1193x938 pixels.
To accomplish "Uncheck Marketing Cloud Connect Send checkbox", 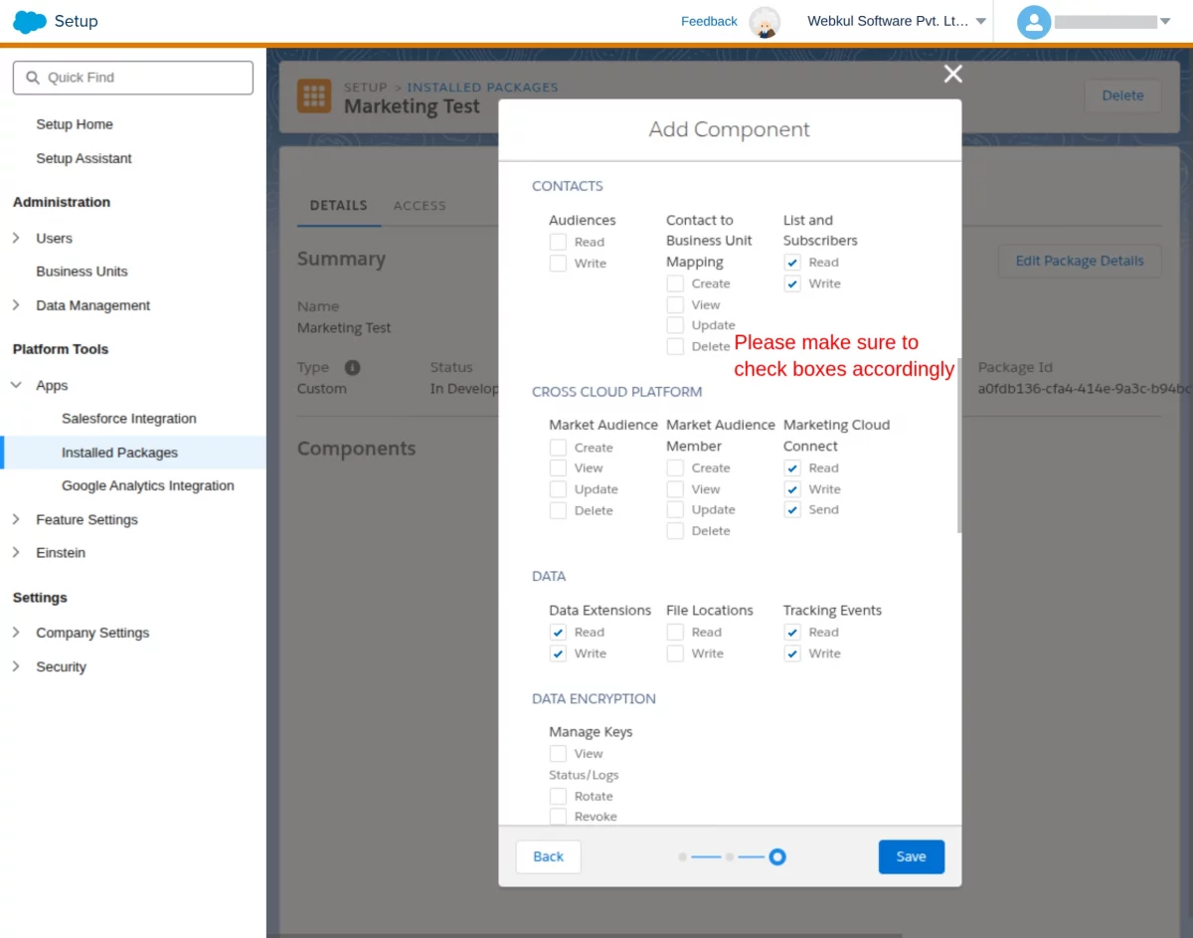I will pyautogui.click(x=792, y=509).
